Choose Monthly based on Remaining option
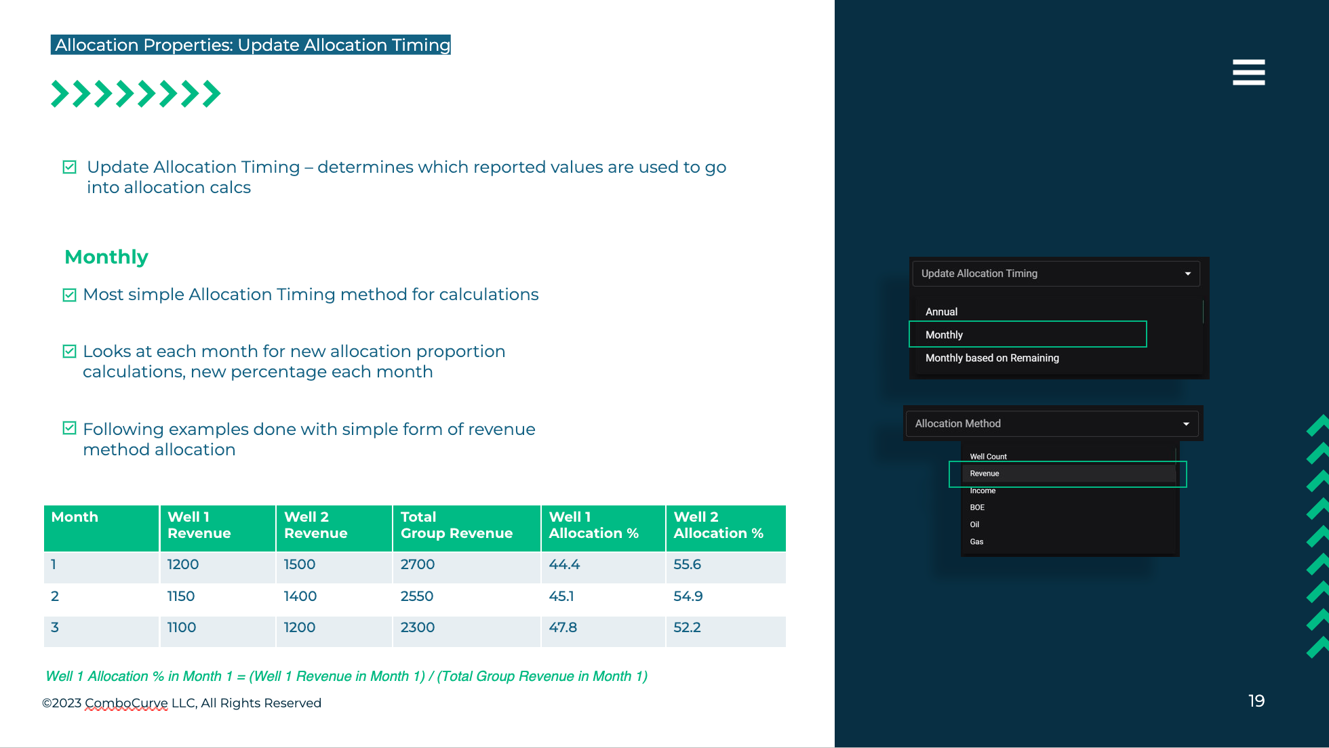Image resolution: width=1329 pixels, height=748 pixels. [992, 358]
